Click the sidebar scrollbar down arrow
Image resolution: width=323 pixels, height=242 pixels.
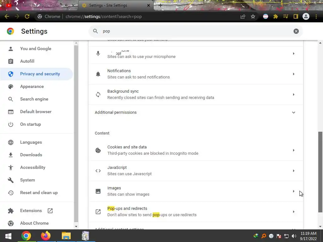[x=76, y=227]
